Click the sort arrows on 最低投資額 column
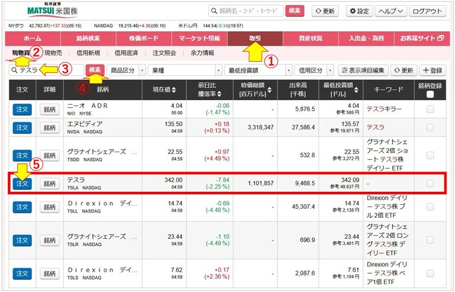 (x=356, y=90)
